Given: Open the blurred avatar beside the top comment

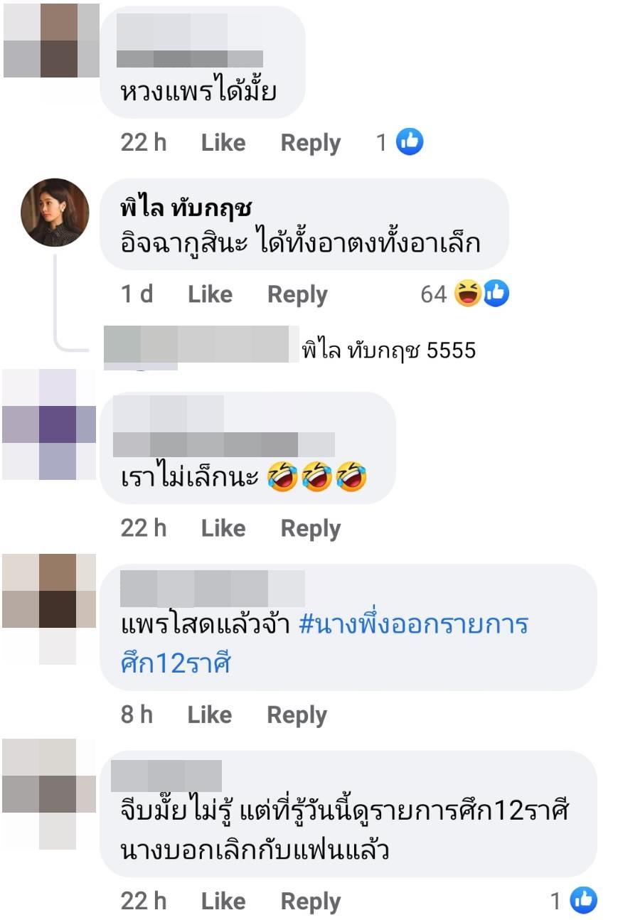Looking at the screenshot, I should [51, 40].
